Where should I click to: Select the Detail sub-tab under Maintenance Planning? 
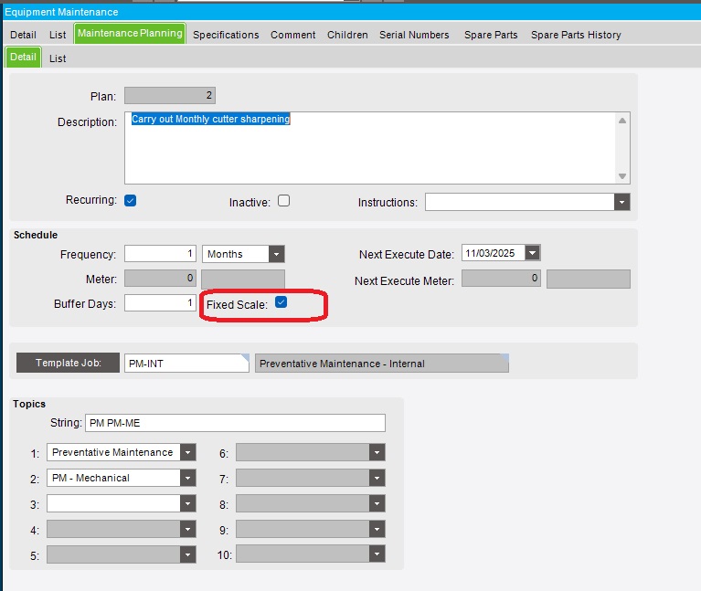[23, 58]
